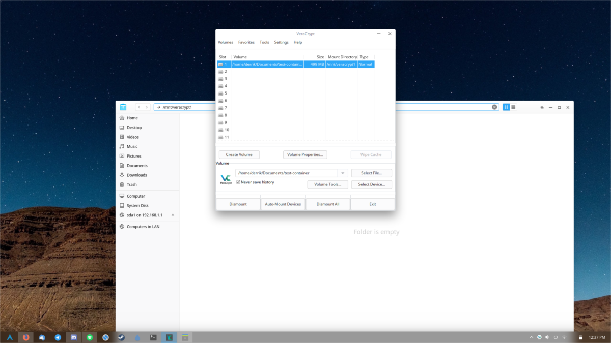The width and height of the screenshot is (611, 343).
Task: Expand the volume path dropdown
Action: pyautogui.click(x=343, y=173)
